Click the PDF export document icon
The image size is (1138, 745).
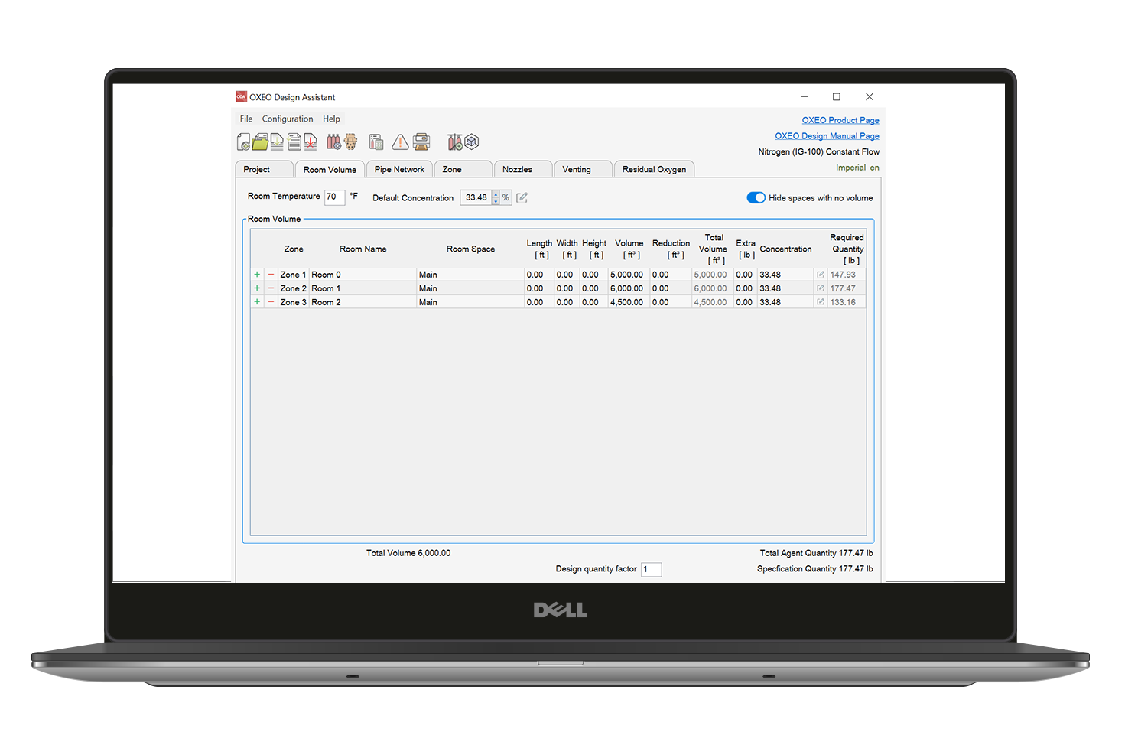tap(311, 142)
